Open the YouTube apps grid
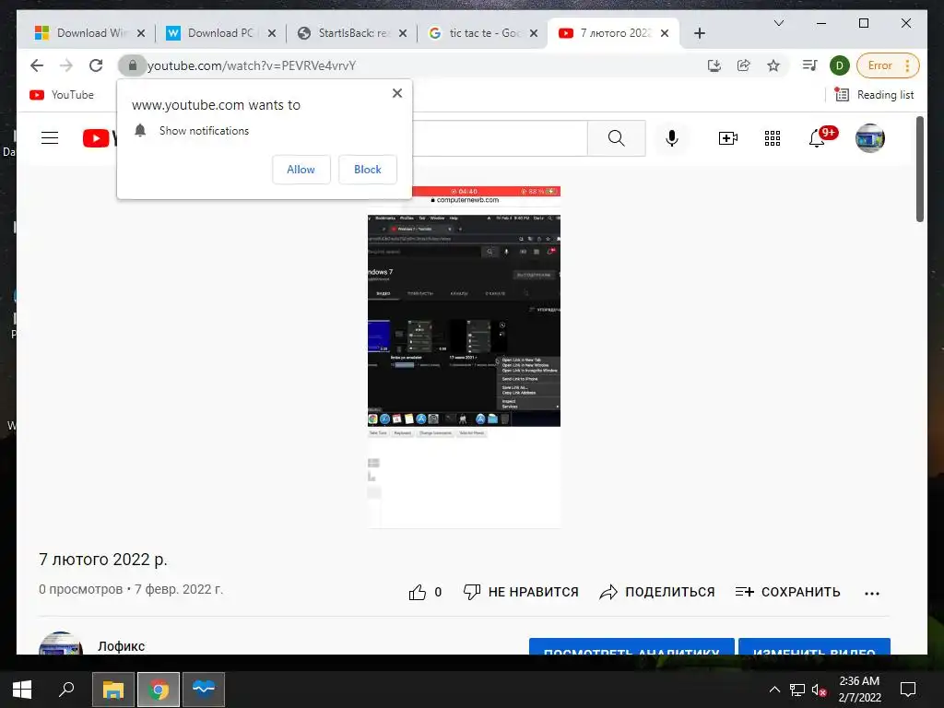The width and height of the screenshot is (944, 708). pos(773,138)
